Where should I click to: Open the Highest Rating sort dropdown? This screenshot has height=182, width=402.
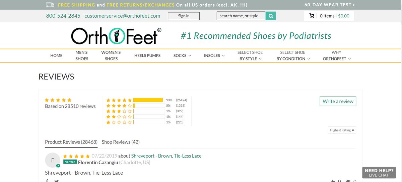pos(342,130)
